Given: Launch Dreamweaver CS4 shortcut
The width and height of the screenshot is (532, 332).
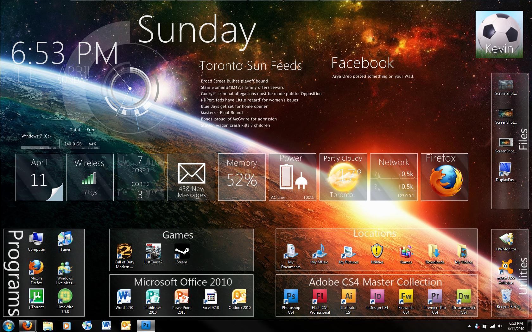Looking at the screenshot, I should [464, 302].
